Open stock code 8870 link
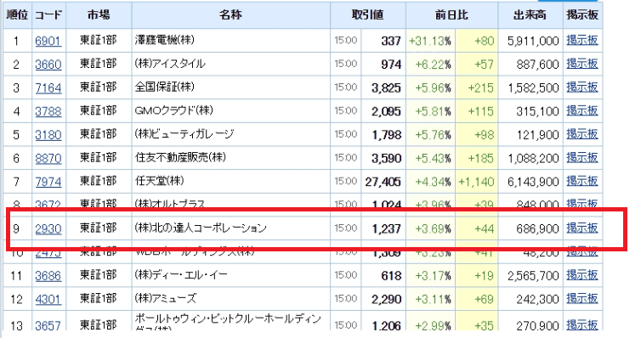Image resolution: width=641 pixels, height=338 pixels. (x=48, y=159)
